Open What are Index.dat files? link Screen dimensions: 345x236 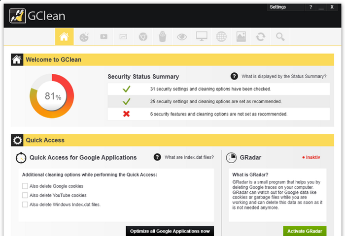[189, 157]
